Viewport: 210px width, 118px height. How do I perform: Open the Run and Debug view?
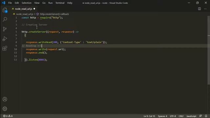pos(5,39)
